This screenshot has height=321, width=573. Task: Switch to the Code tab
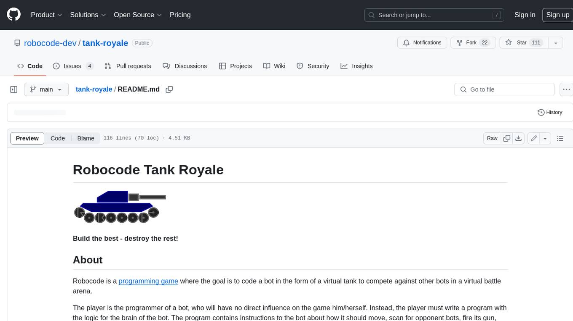click(x=30, y=66)
